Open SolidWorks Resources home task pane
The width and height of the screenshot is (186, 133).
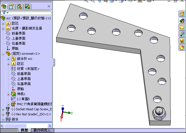coord(182,14)
